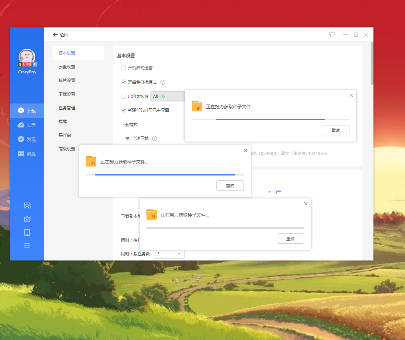Image resolution: width=405 pixels, height=340 pixels.
Task: Toggle 新建任务时显示主界面 checkbox
Action: (123, 110)
